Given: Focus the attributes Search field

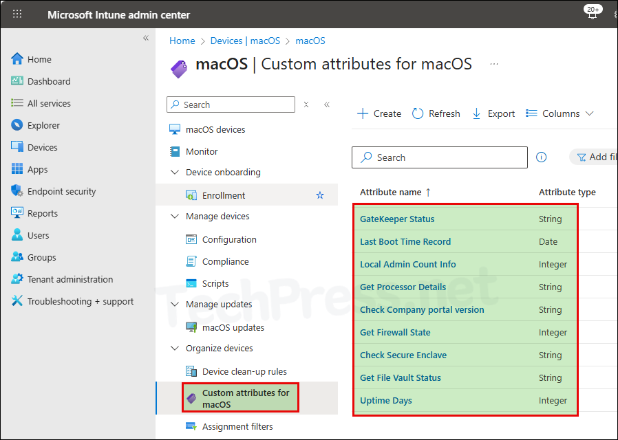Looking at the screenshot, I should pyautogui.click(x=440, y=157).
